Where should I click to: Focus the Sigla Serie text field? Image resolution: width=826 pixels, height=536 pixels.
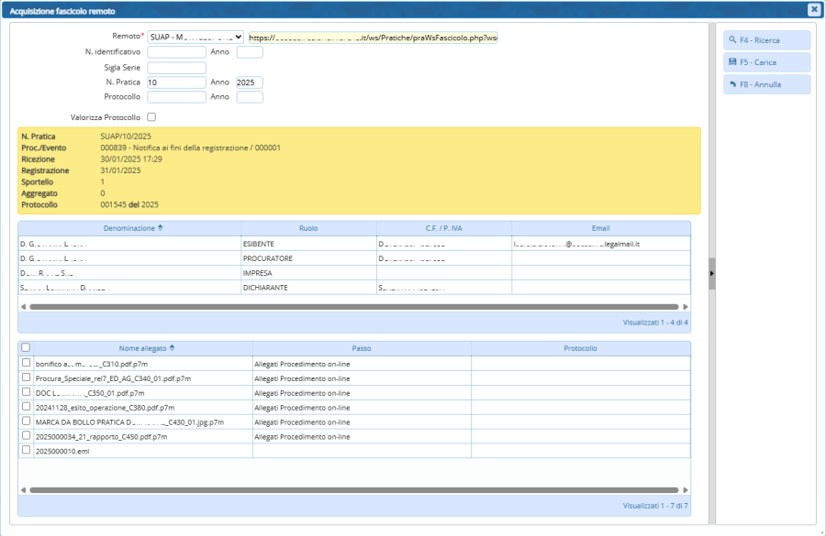pos(176,67)
